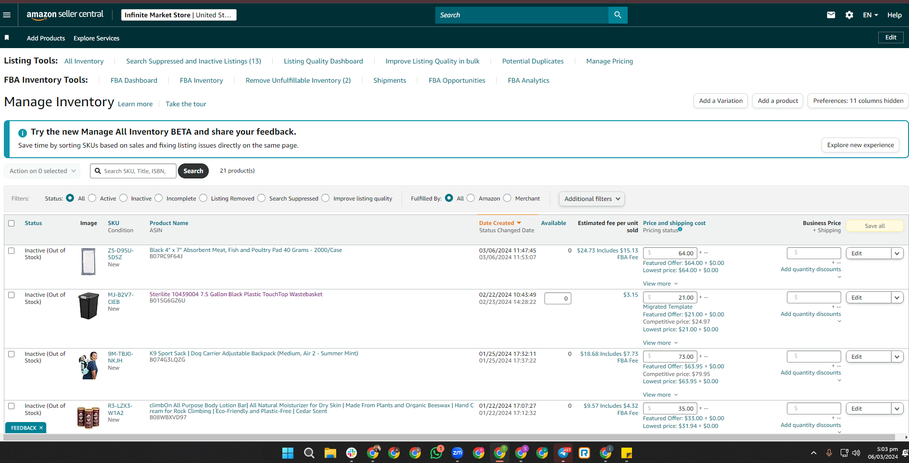Click the black Search button next to the SKU field

click(x=193, y=171)
